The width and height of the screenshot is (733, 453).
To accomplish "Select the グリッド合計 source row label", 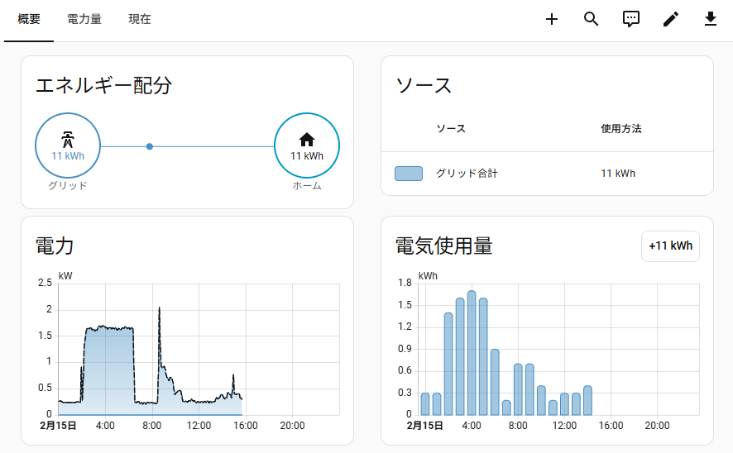I will (467, 174).
